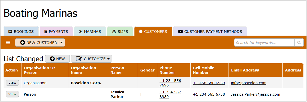Click the Payments tab invoice icon

pyautogui.click(x=46, y=32)
